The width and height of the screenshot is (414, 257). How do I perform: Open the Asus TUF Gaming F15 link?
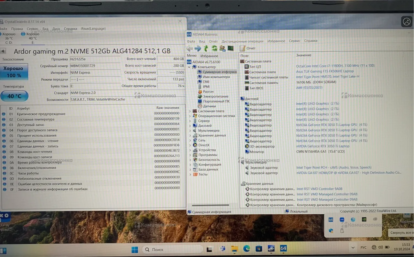(325, 71)
